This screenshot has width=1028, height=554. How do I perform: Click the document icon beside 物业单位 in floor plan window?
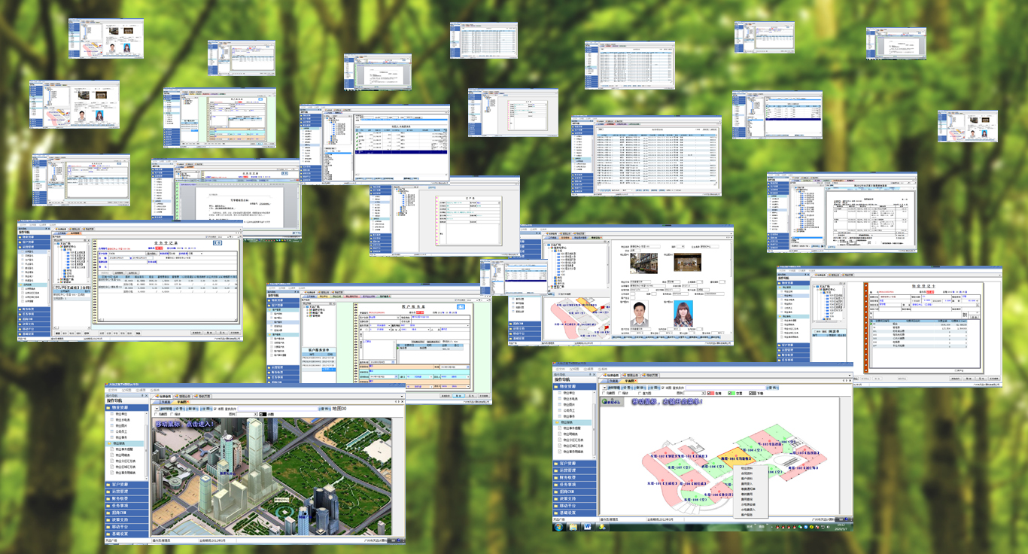(x=558, y=394)
